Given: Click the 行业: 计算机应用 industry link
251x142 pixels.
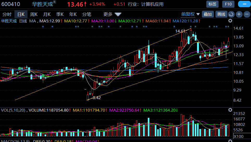Looking at the screenshot, I should coord(146,4).
